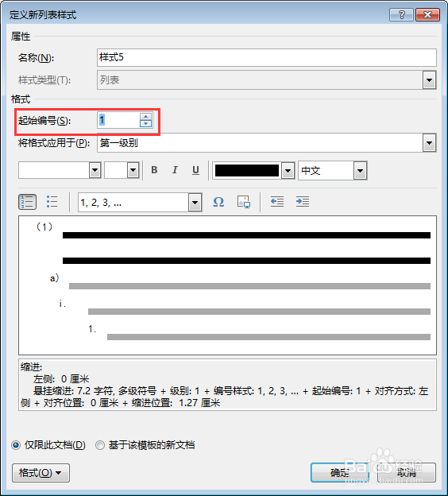Insert picture bullet icon
Image resolution: width=448 pixels, height=496 pixels.
point(244,202)
